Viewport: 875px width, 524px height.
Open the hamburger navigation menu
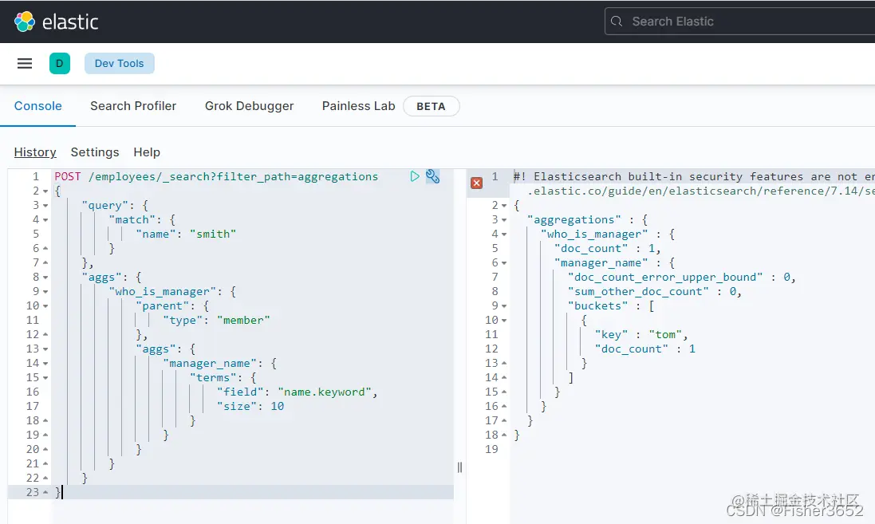point(25,64)
